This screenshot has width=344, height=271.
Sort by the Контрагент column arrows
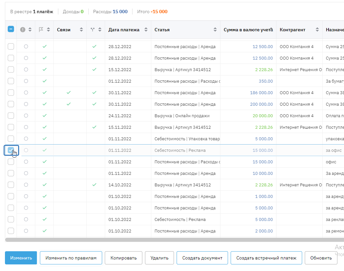pos(317,30)
